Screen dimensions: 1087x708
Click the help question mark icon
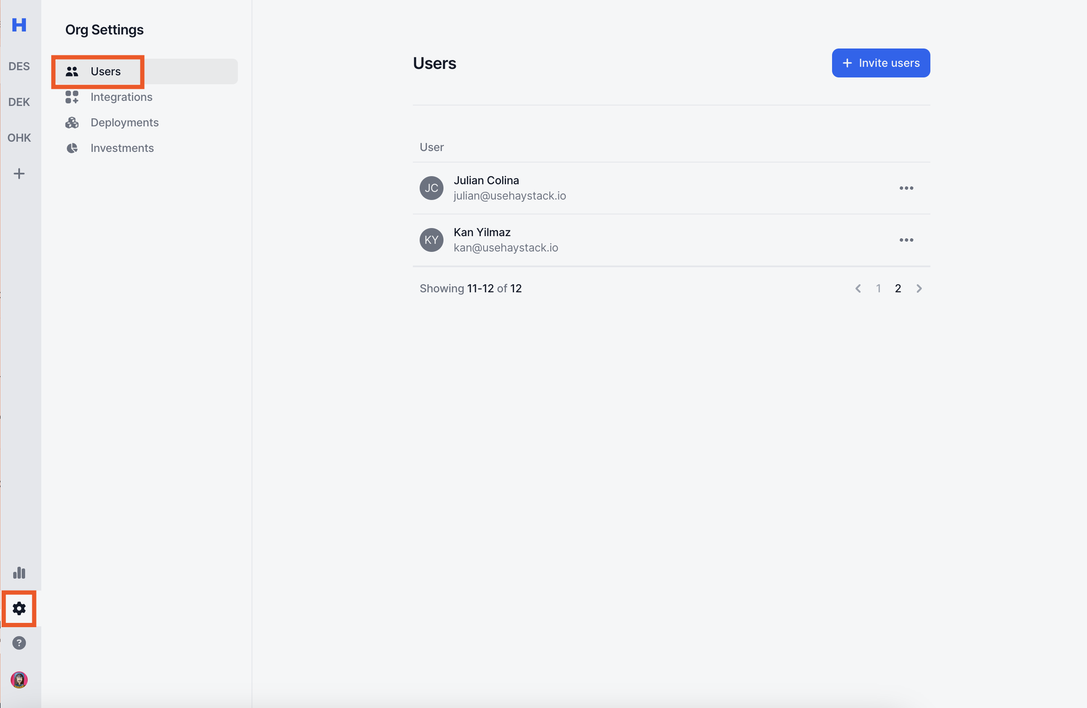point(19,643)
